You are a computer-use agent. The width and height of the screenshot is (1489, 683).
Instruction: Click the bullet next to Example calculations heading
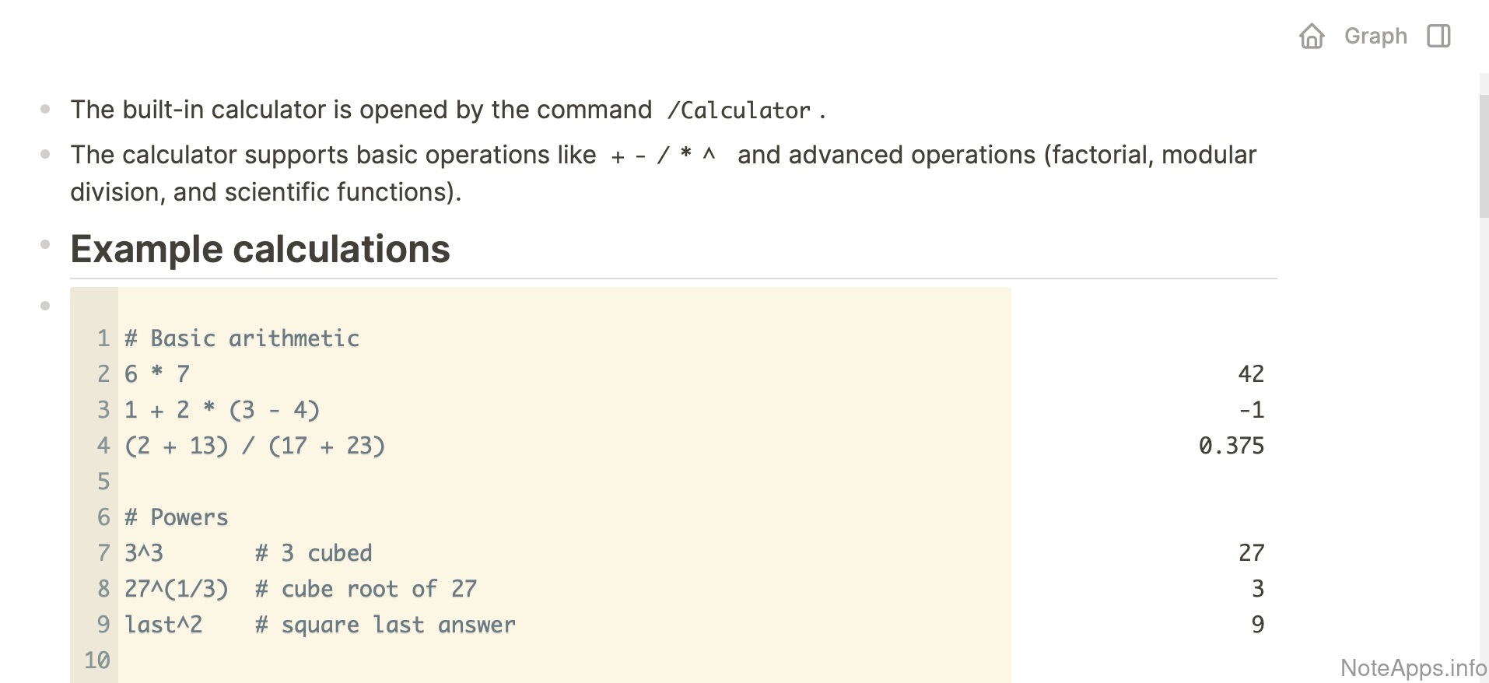(x=45, y=245)
